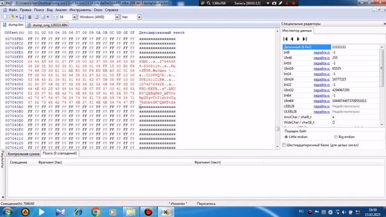
Task: Go to previous byte in data inspector
Action: click(x=292, y=39)
